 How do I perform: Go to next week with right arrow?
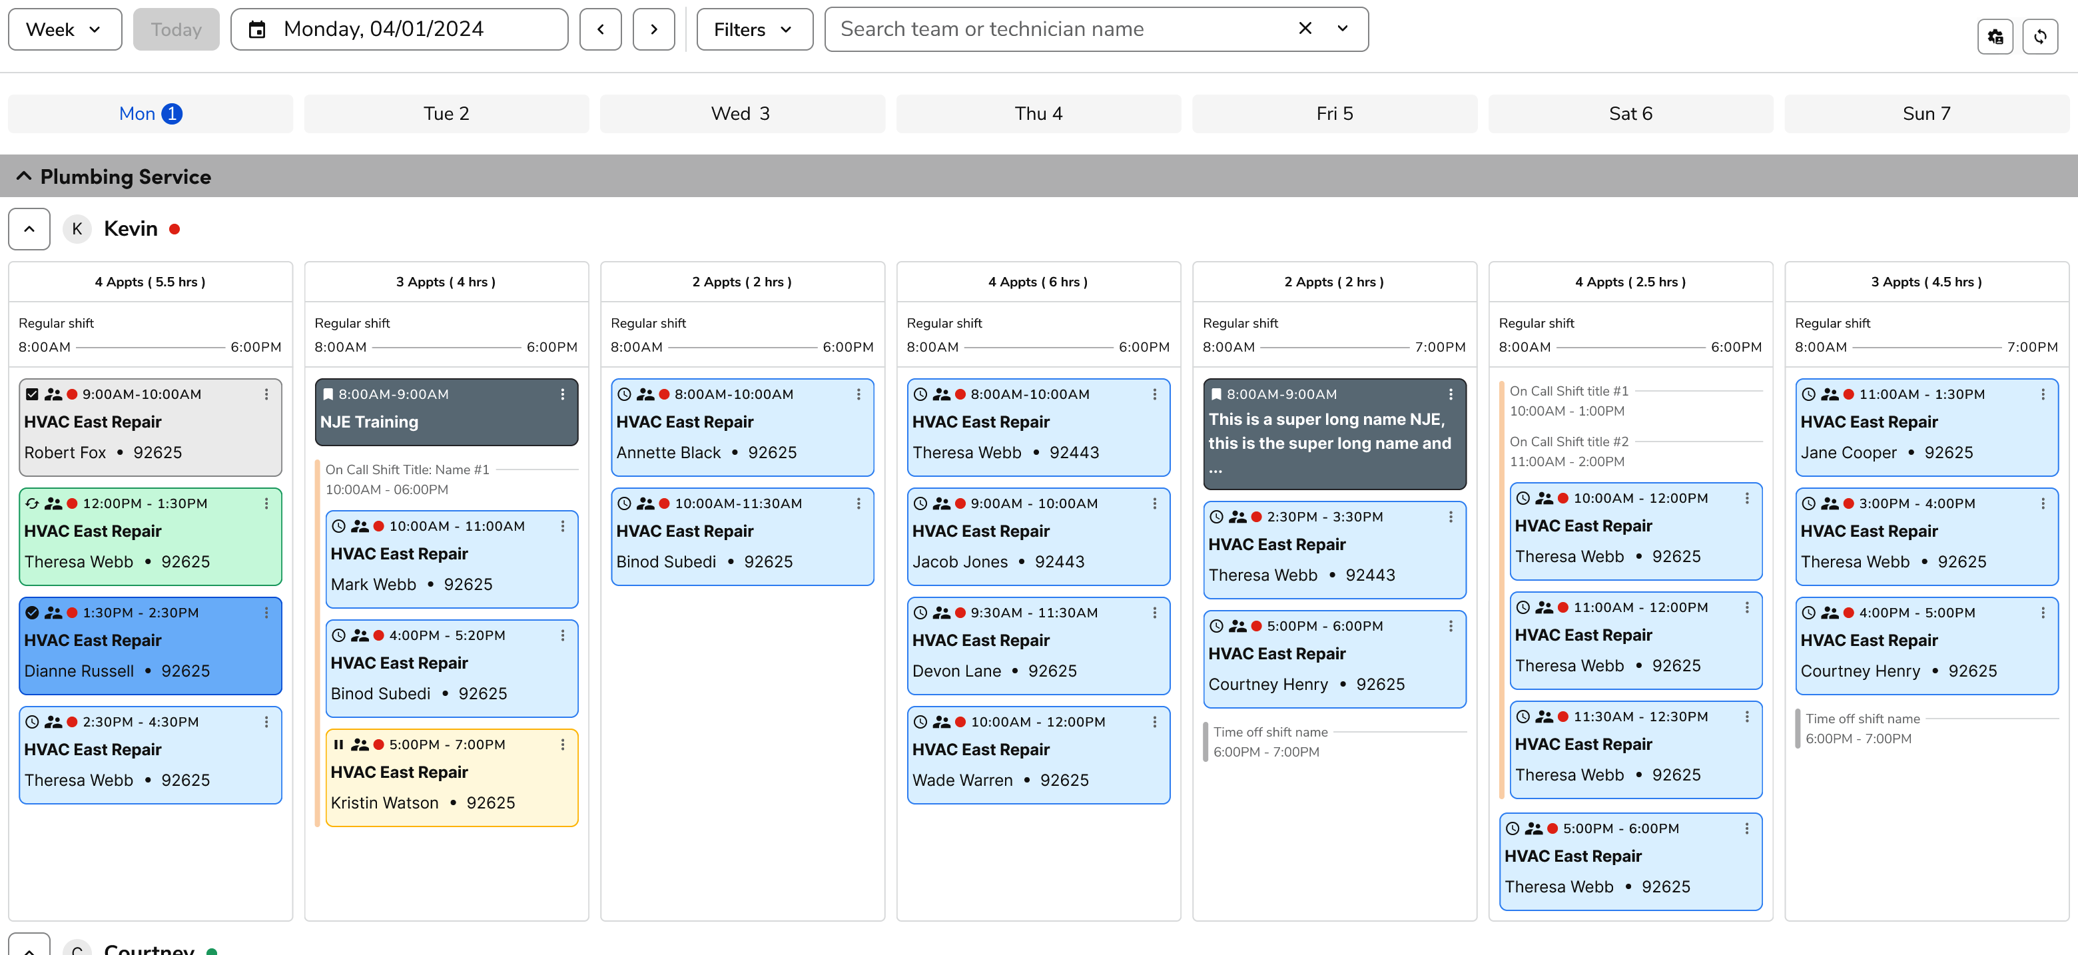click(653, 30)
